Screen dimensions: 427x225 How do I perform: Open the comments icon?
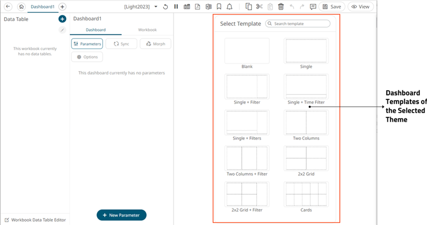pos(313,7)
